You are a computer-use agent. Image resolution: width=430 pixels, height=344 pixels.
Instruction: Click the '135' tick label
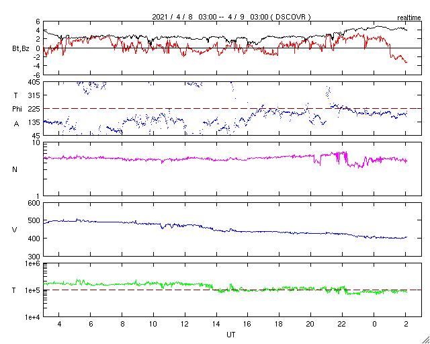click(34, 122)
